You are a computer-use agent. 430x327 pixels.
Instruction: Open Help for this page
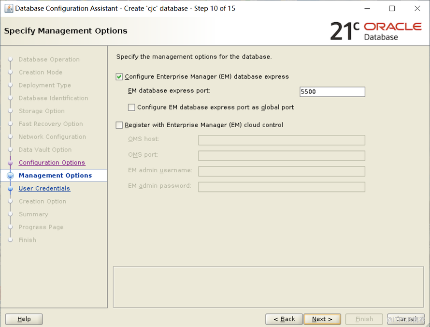coord(24,319)
